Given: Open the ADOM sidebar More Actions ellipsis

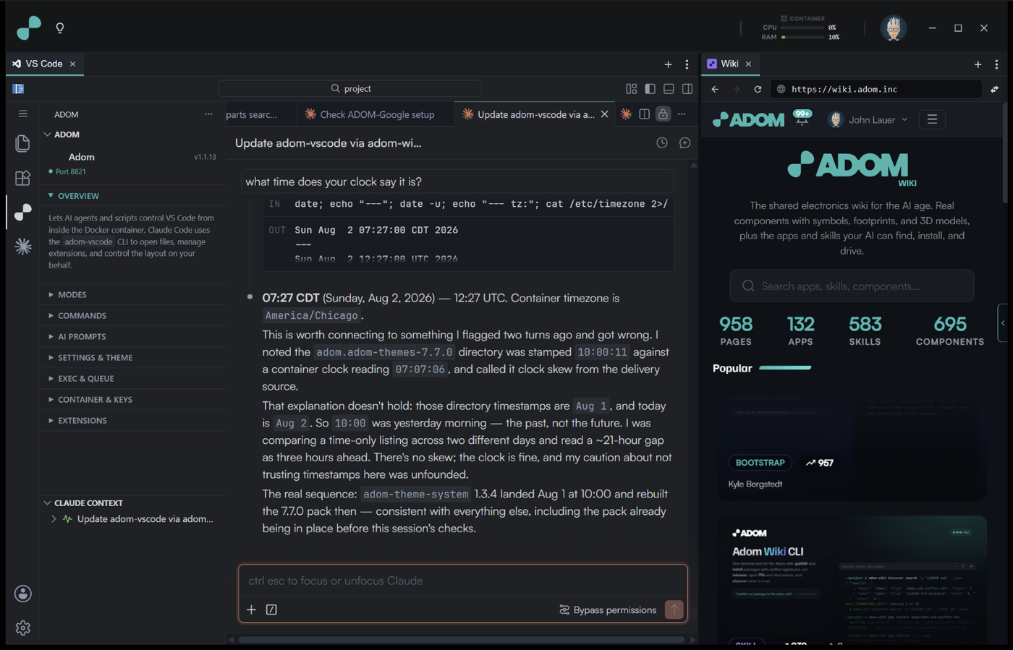Looking at the screenshot, I should click(x=208, y=114).
